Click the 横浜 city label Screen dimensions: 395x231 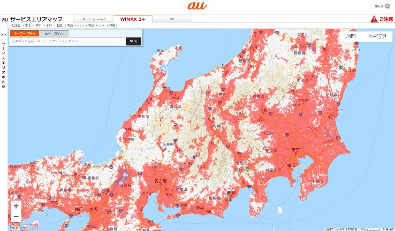292,166
